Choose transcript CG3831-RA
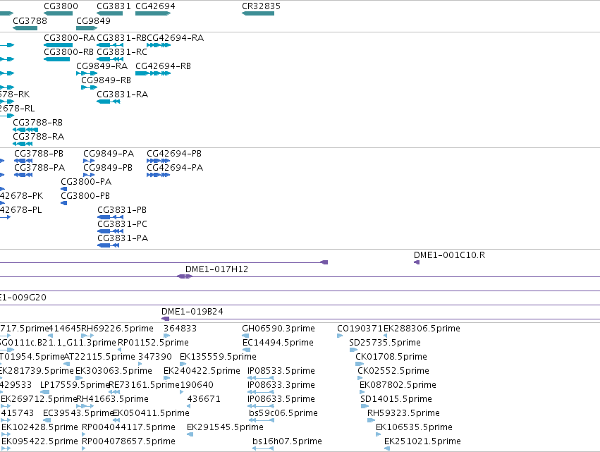The width and height of the screenshot is (600, 452). point(109,102)
